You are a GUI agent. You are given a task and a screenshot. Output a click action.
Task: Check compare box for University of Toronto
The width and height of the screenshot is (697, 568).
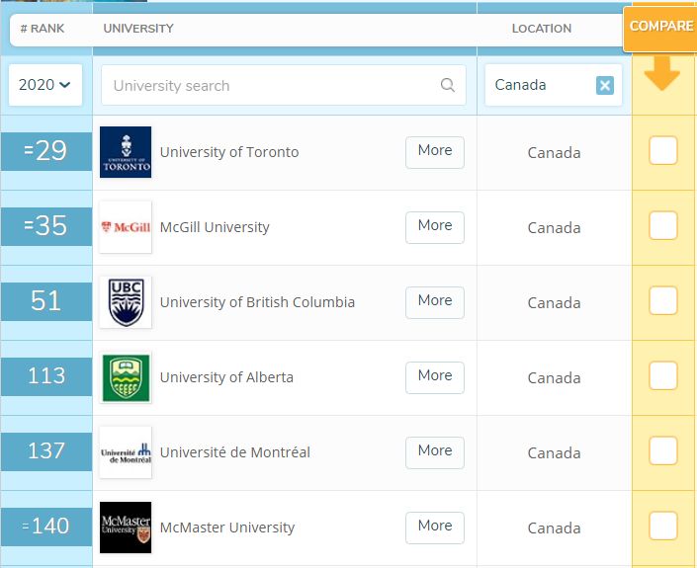tap(663, 151)
